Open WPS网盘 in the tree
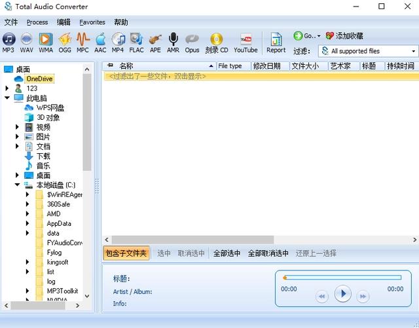 (50, 108)
